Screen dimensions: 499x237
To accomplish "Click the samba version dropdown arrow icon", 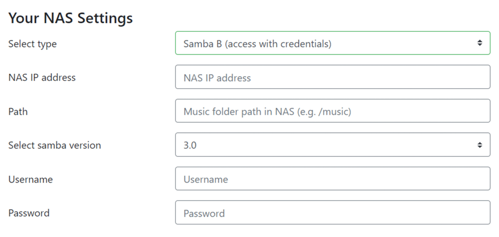I will (x=480, y=145).
